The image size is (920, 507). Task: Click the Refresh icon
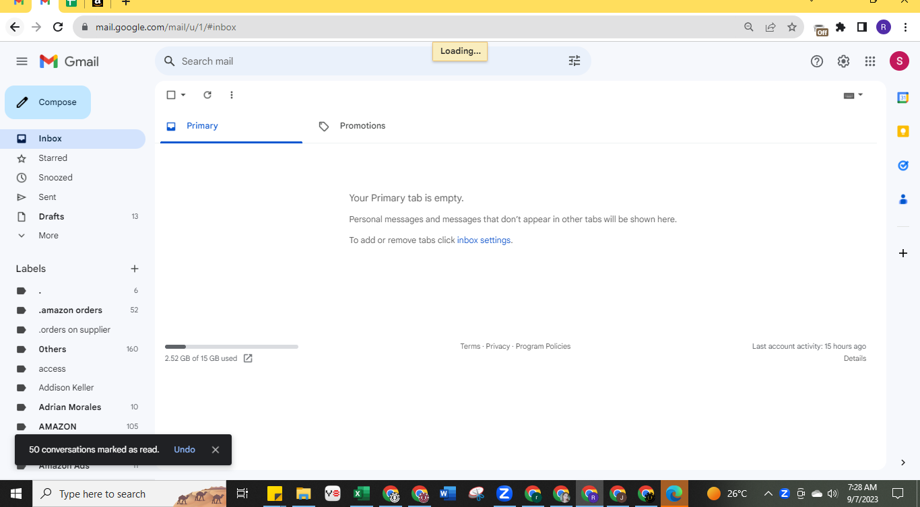(207, 95)
